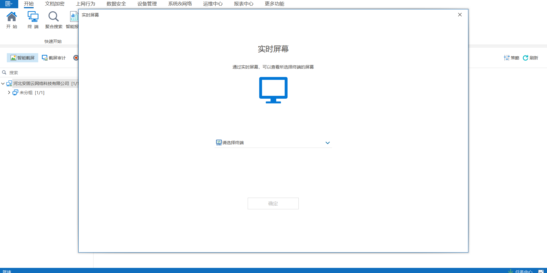Collapse the 河北安固云网络科技有限公司 tree node

click(x=3, y=84)
